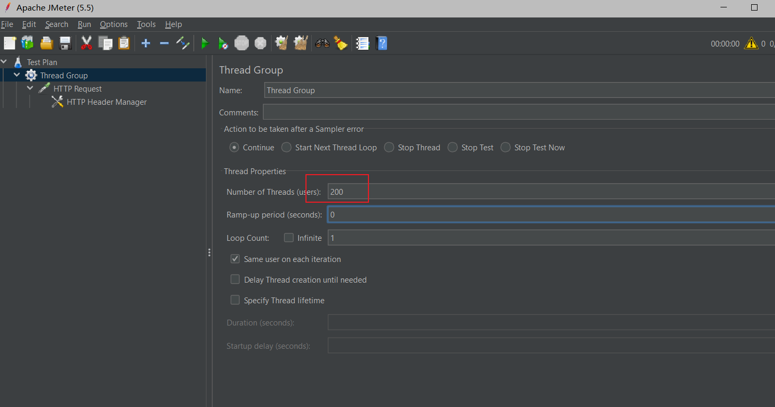This screenshot has height=407, width=775.
Task: Create a new test plan via toolbar
Action: click(x=10, y=43)
